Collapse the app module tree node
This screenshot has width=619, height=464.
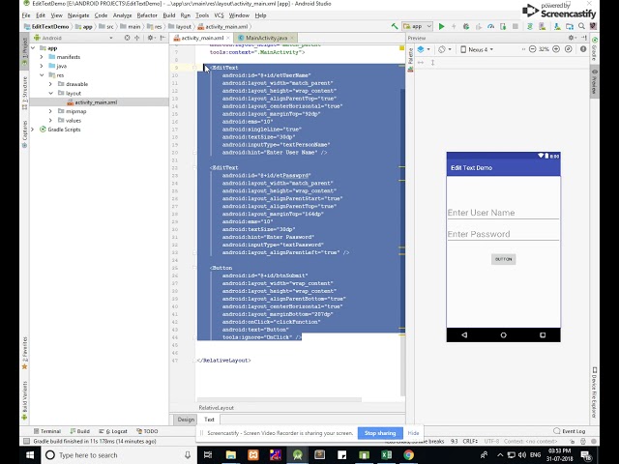tap(33, 48)
